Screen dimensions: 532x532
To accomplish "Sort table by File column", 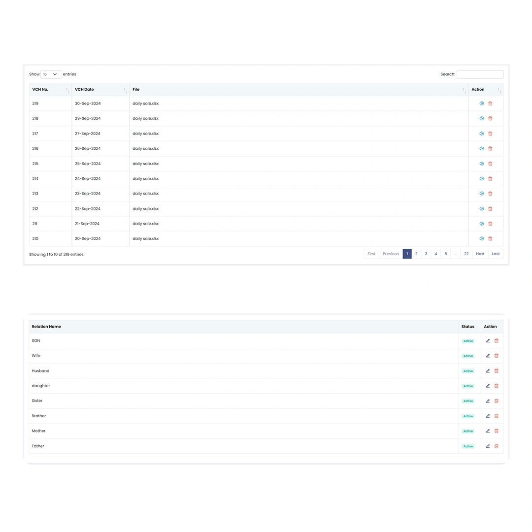I will [299, 90].
